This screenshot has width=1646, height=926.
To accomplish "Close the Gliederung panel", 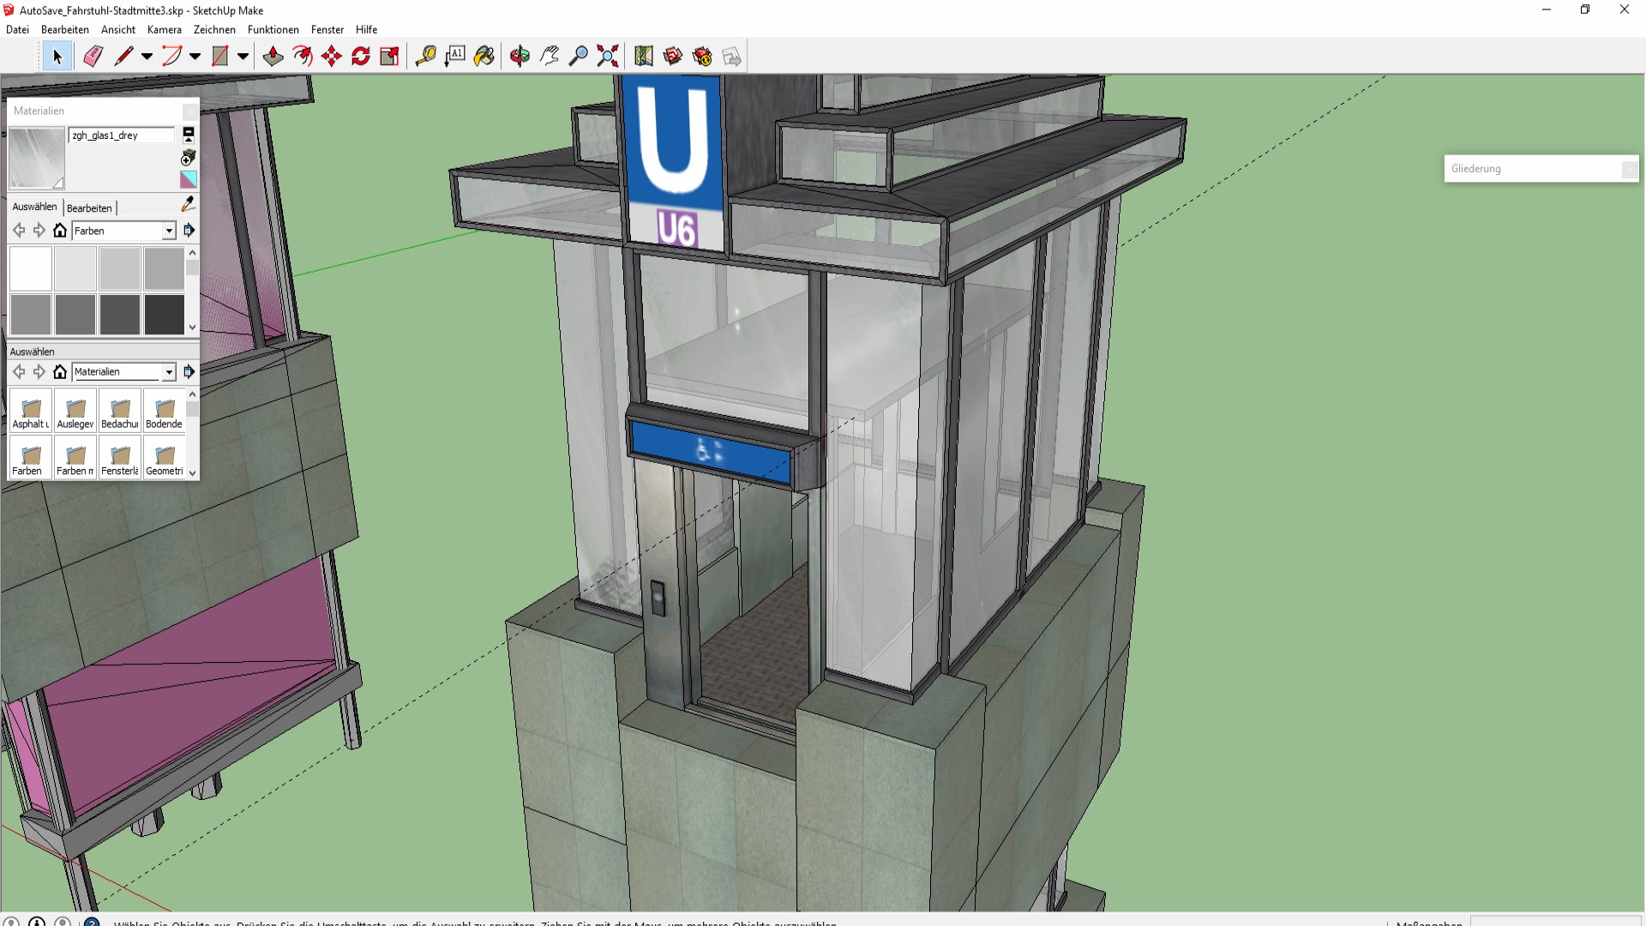I will point(1629,170).
